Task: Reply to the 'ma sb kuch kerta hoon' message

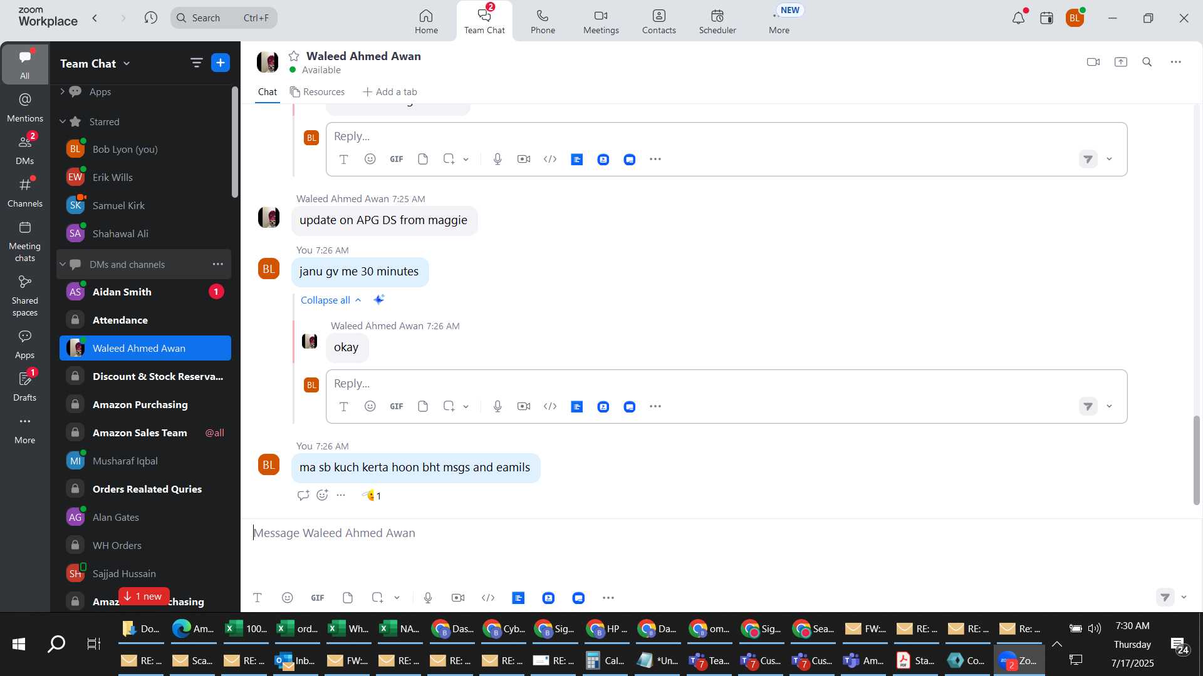Action: coord(303,495)
